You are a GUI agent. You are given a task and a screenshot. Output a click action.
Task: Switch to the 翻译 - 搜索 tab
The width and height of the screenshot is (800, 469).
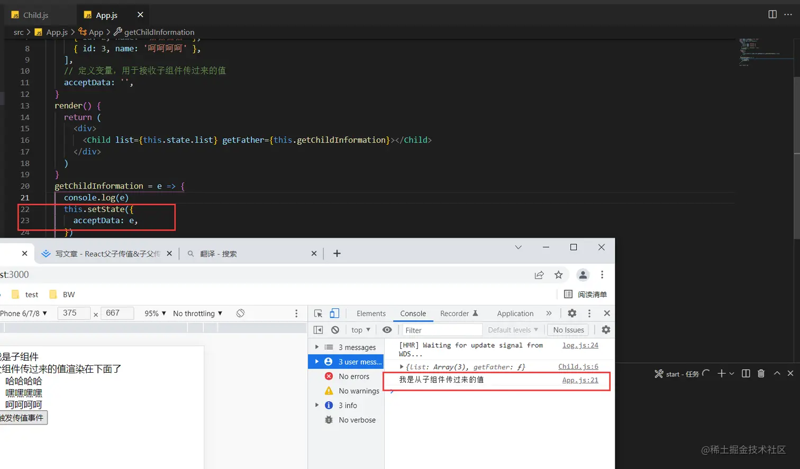coord(251,254)
